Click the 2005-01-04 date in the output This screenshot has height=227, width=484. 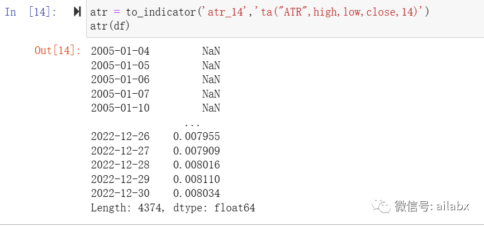pyautogui.click(x=120, y=51)
